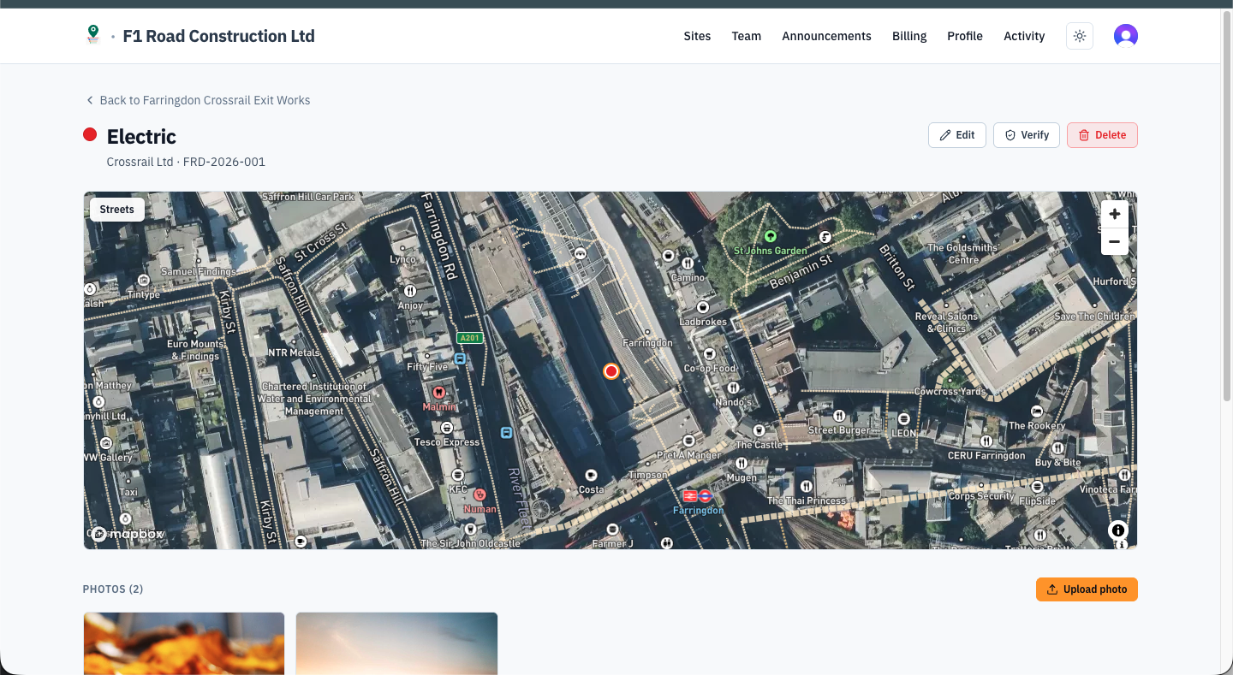The width and height of the screenshot is (1233, 675).
Task: Show map attribution info
Action: pos(1118,530)
